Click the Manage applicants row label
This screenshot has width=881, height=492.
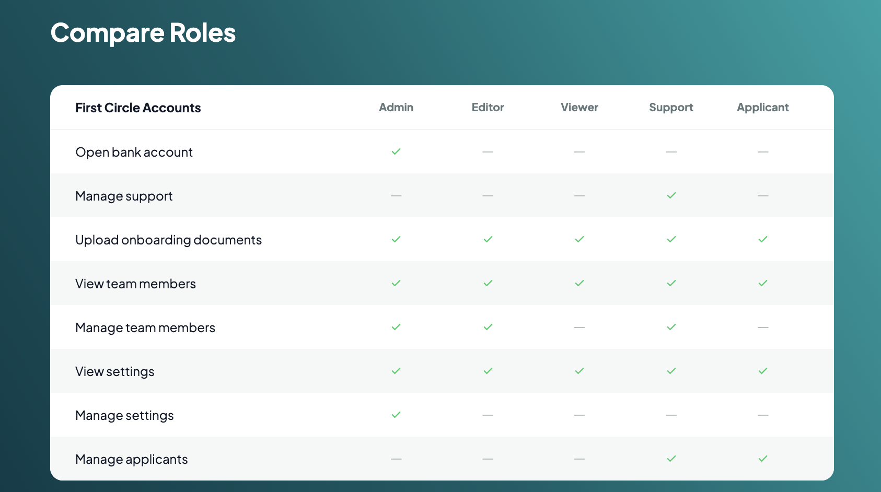[132, 459]
